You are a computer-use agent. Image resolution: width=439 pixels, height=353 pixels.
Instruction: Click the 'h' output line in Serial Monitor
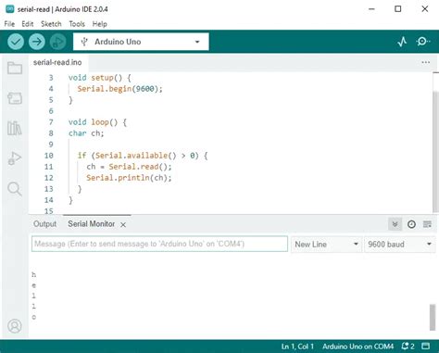[x=34, y=274]
